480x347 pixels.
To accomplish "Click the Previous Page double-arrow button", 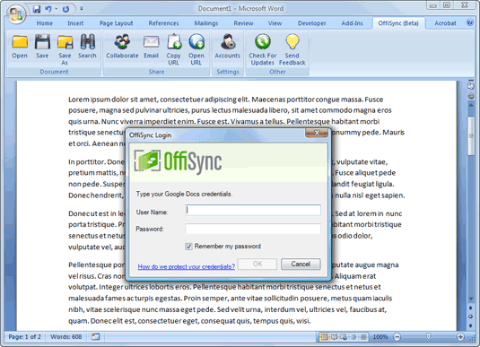I will tap(471, 308).
